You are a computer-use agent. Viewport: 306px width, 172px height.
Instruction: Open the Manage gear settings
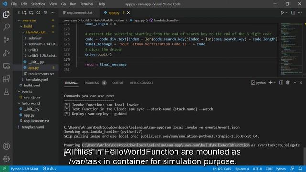pyautogui.click(x=6, y=159)
